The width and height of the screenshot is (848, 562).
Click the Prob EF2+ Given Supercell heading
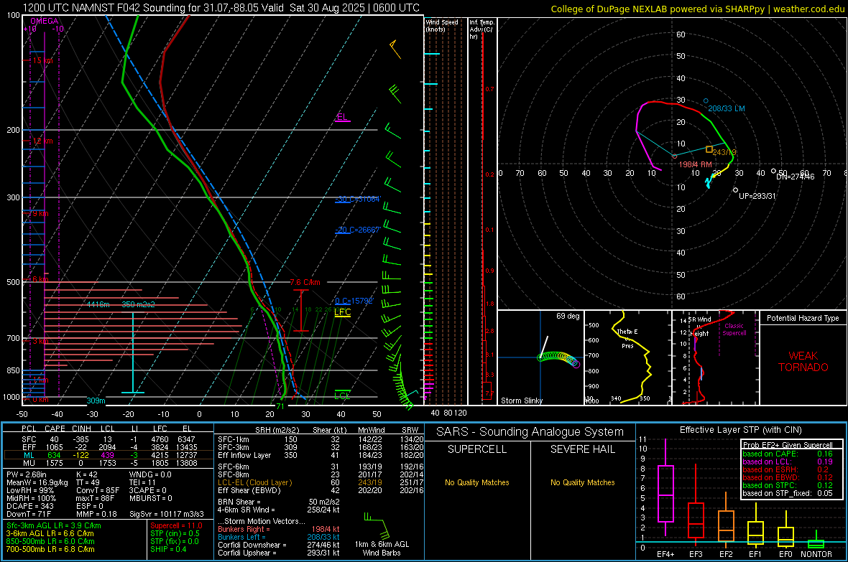(x=788, y=445)
